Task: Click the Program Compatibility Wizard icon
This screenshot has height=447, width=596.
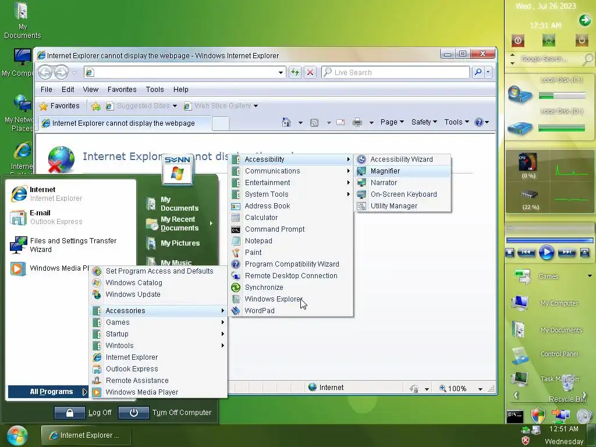Action: [236, 264]
